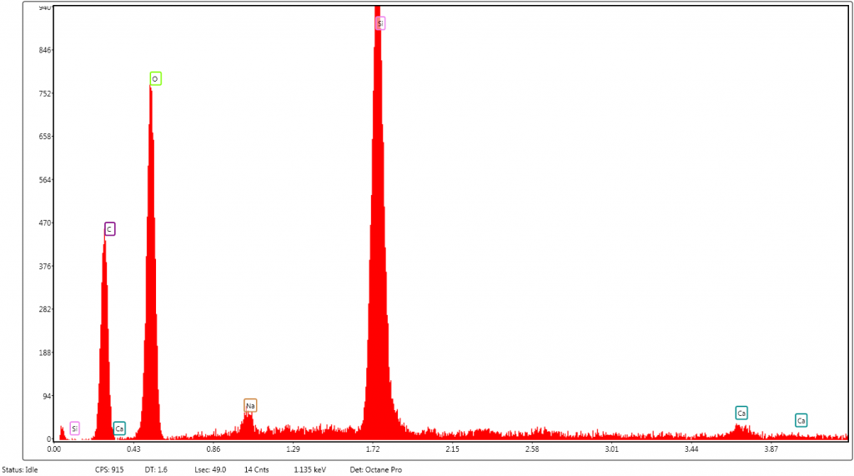Click the red carbon peak body
This screenshot has width=854, height=476.
(x=104, y=348)
